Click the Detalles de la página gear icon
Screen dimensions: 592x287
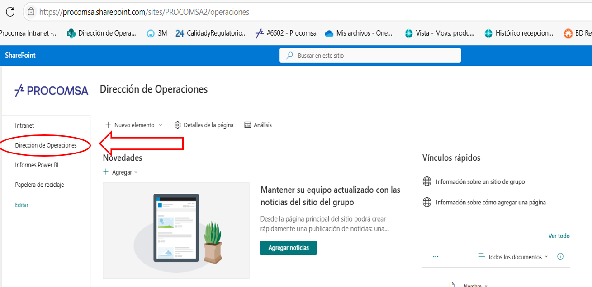point(178,125)
